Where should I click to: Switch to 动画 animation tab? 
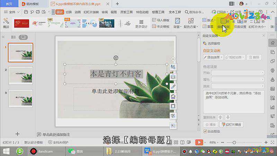pyautogui.click(x=78, y=12)
